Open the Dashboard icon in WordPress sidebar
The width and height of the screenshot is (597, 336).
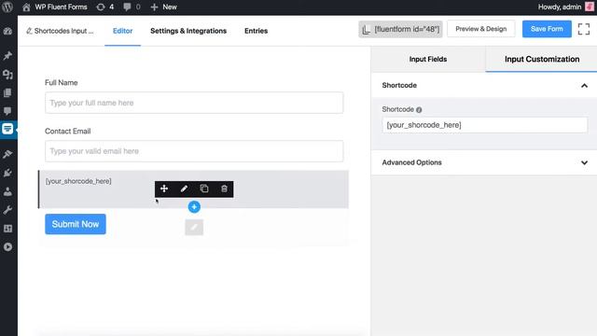(x=7, y=32)
